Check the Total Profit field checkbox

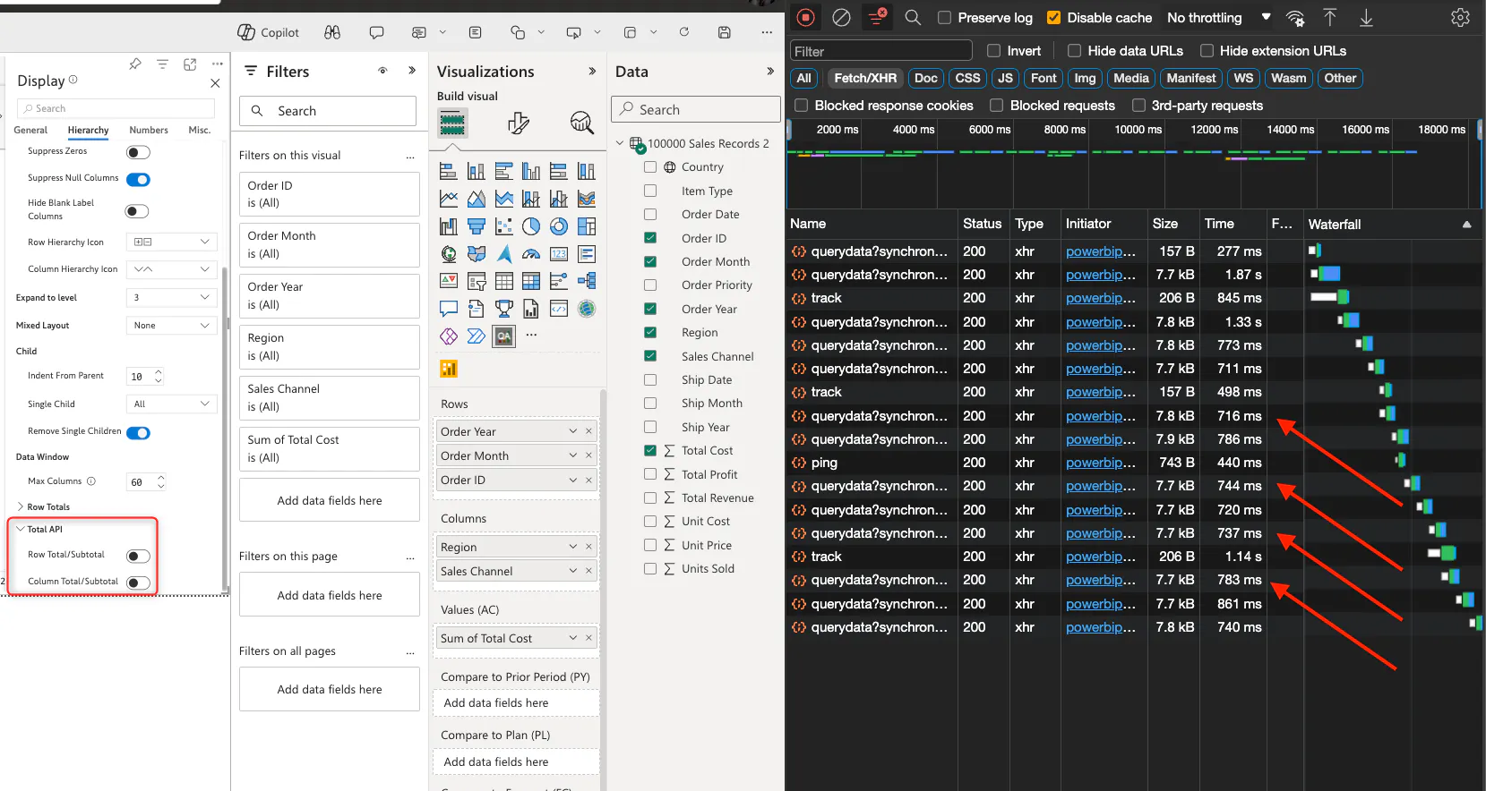[650, 474]
